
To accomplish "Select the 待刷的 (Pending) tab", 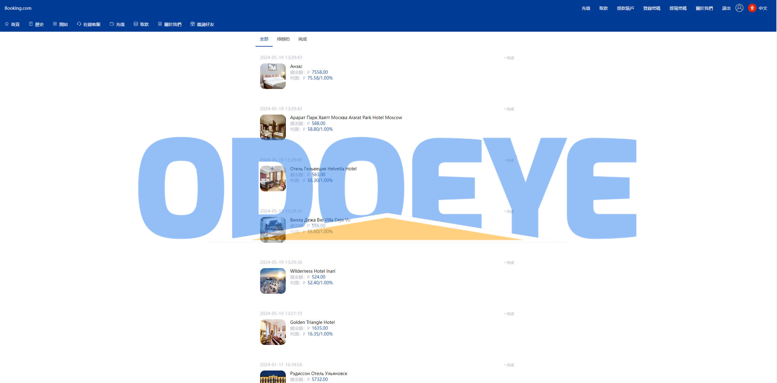I will click(x=282, y=39).
